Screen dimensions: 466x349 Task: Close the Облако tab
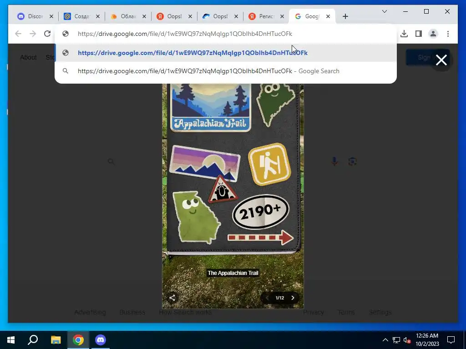click(144, 16)
